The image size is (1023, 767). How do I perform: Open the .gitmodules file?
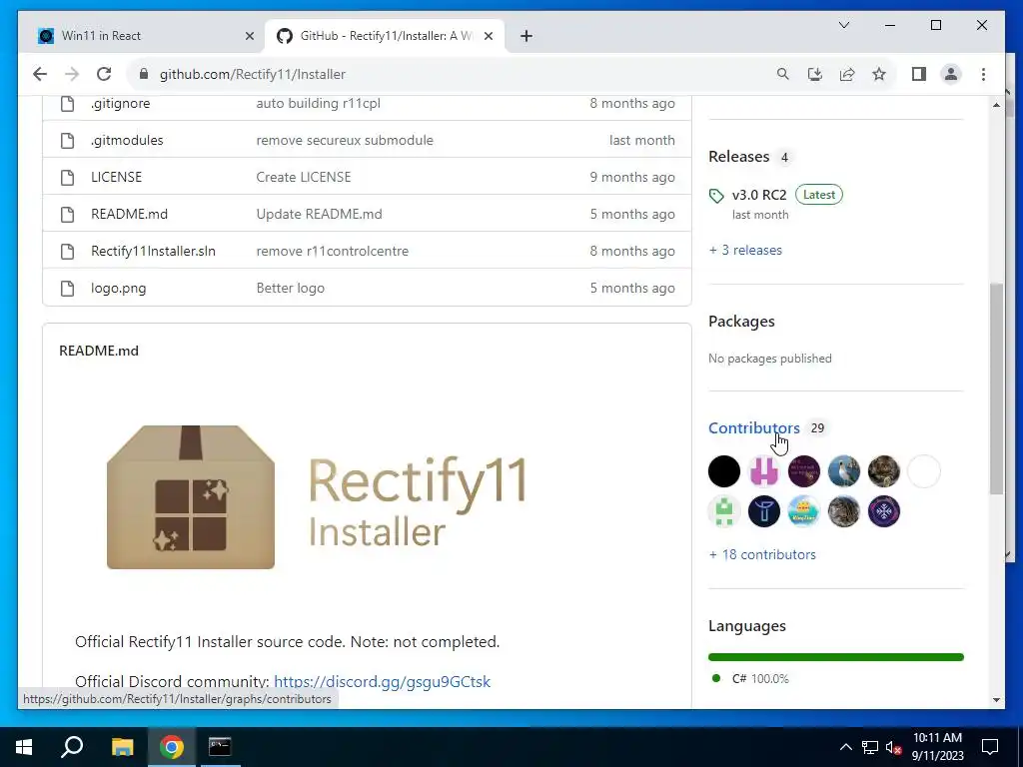click(x=127, y=140)
